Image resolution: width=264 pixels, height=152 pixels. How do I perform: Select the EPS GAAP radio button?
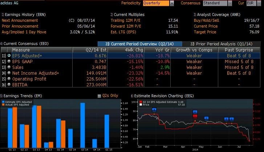9,61
